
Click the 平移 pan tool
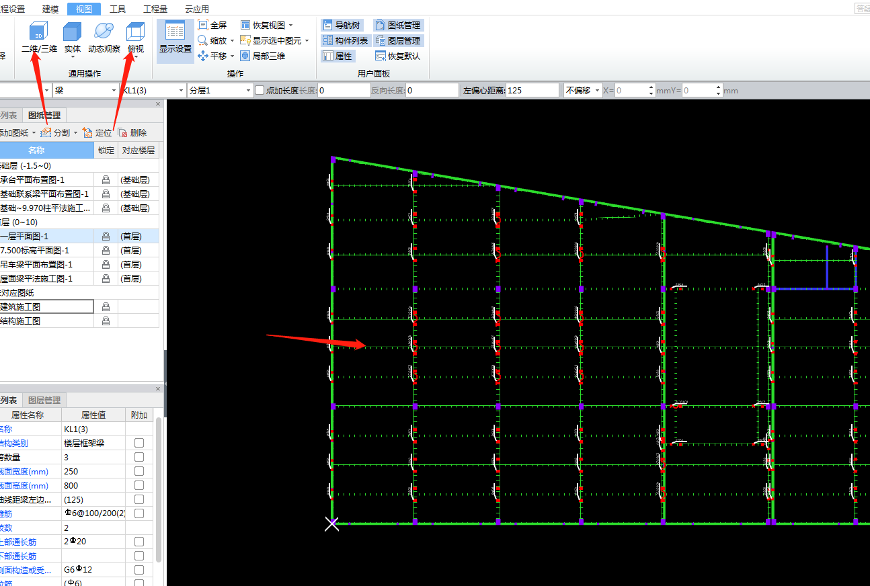point(212,56)
